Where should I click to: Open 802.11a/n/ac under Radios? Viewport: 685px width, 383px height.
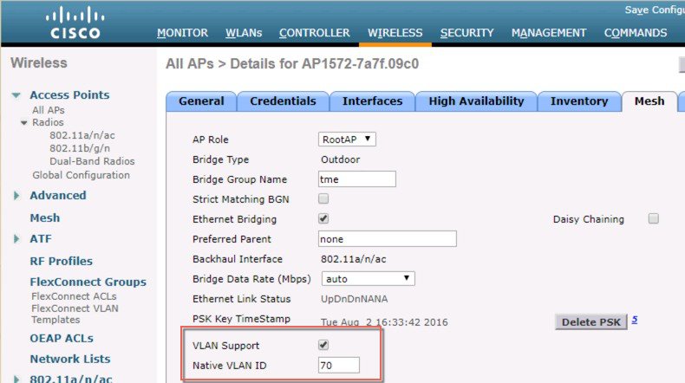tap(82, 135)
